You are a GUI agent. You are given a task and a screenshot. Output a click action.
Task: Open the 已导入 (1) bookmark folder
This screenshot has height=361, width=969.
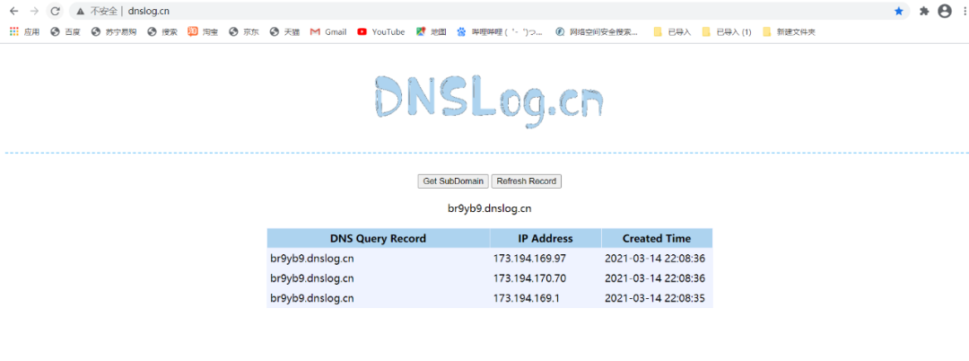[x=727, y=31]
